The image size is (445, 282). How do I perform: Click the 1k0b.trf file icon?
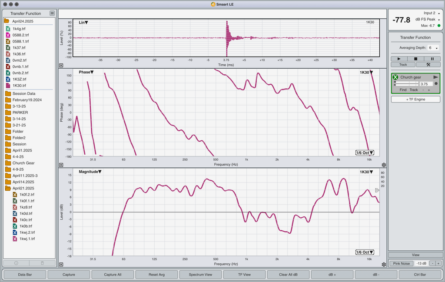click(15, 226)
